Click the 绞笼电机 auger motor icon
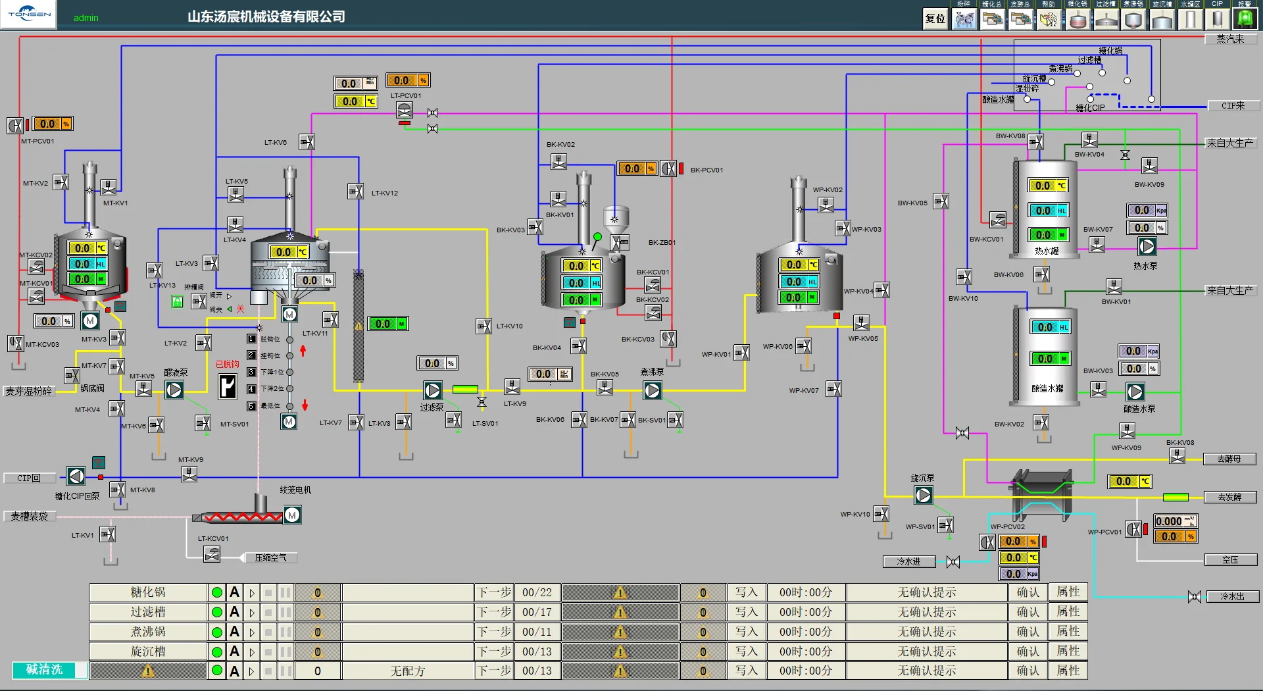 (292, 515)
